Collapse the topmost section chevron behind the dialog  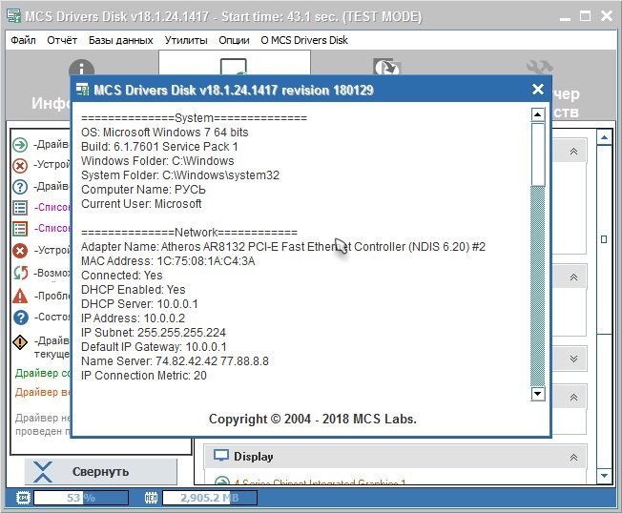click(573, 152)
